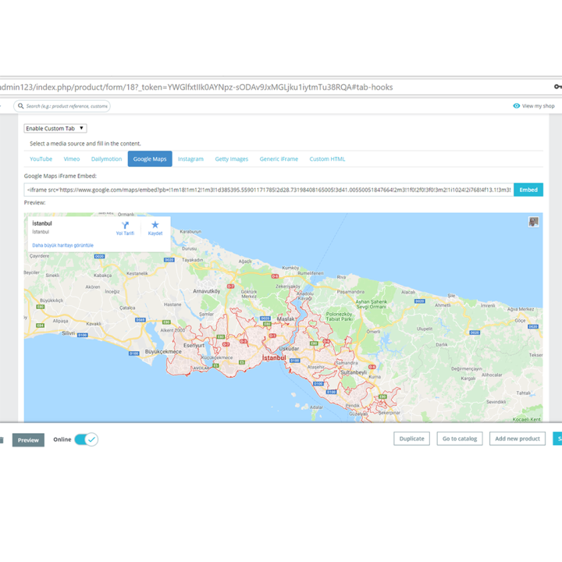
Task: Click 'Daha büyük haritayı görüntüle' link
Action: 62,245
